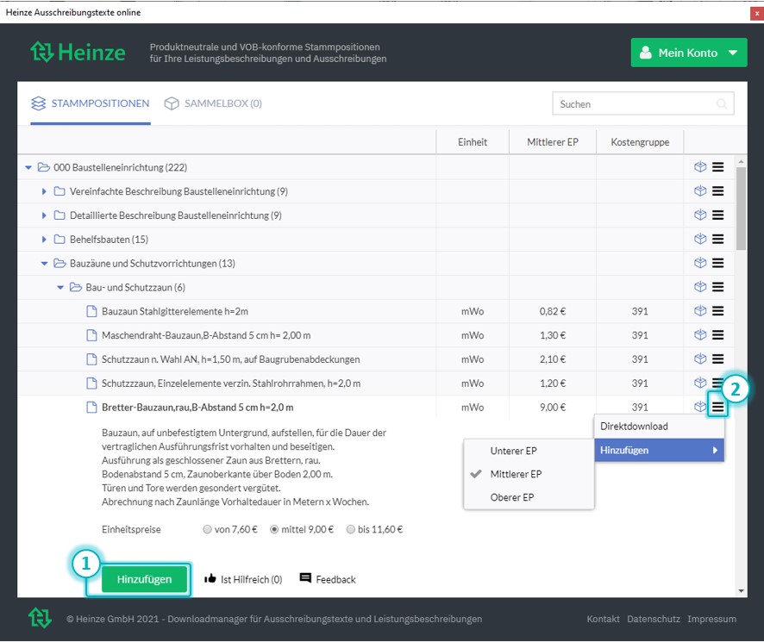Screen dimensions: 764x642
Task: Open hamburger menu for Detaillierte Beschreibung row
Action: [x=717, y=215]
